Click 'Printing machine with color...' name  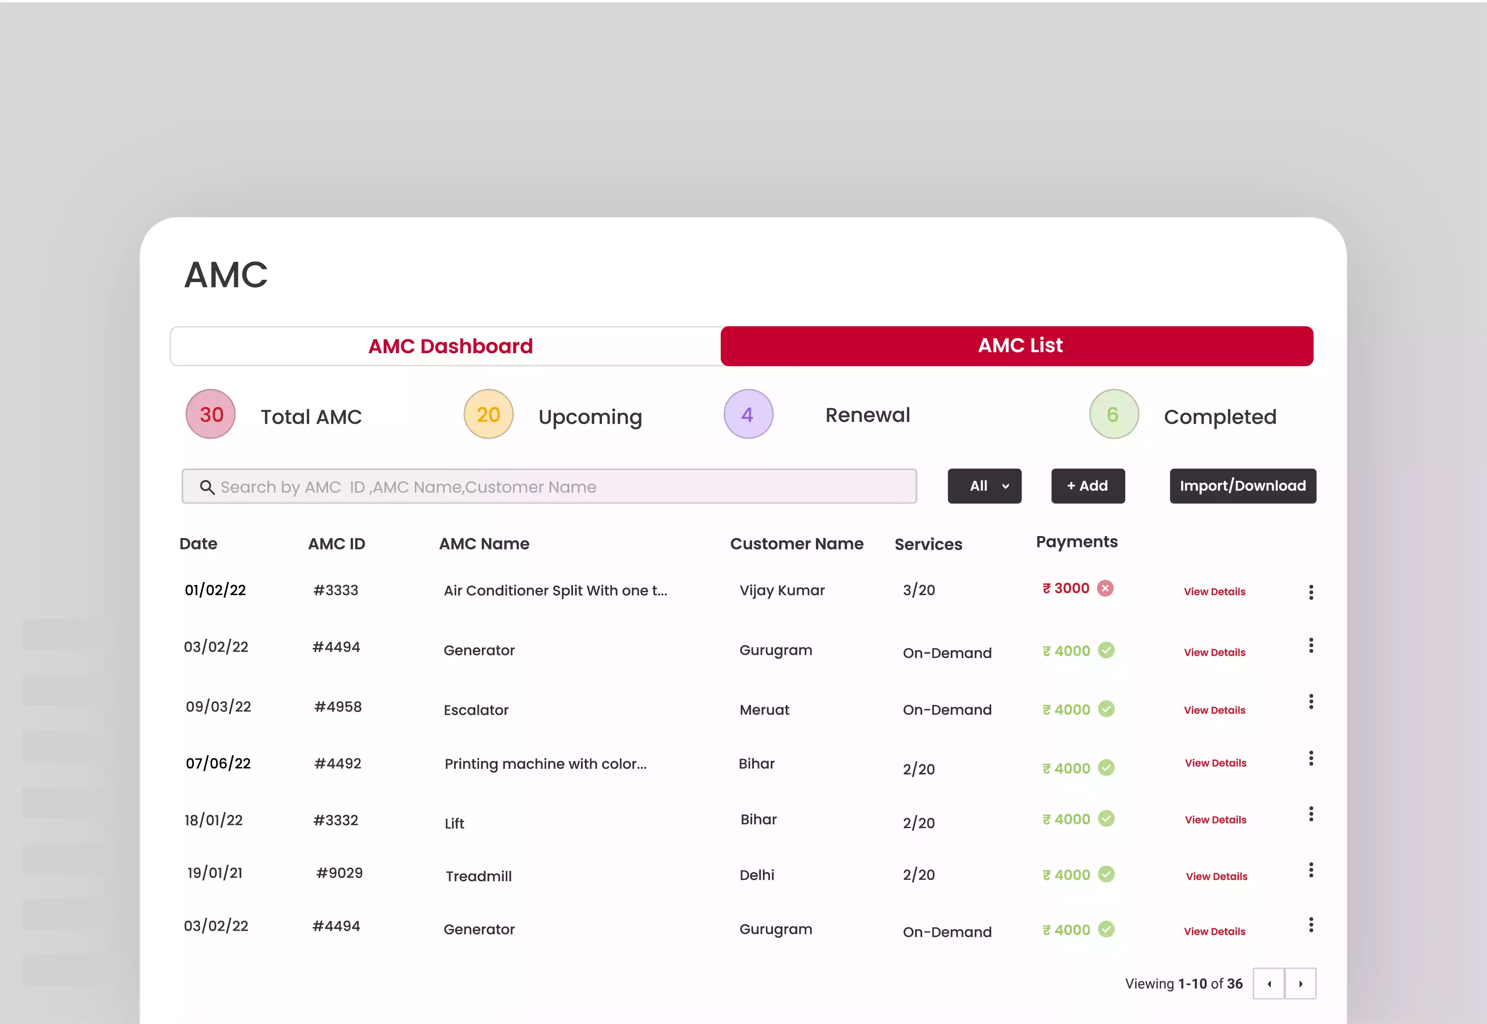pyautogui.click(x=546, y=764)
